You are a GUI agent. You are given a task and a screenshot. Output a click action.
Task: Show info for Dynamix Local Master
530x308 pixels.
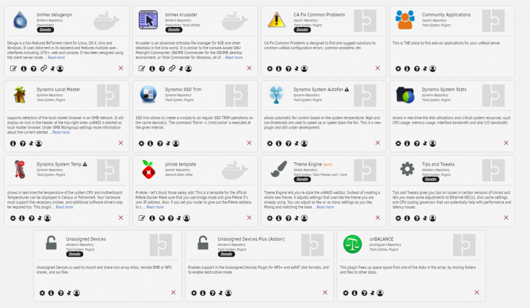pyautogui.click(x=13, y=143)
